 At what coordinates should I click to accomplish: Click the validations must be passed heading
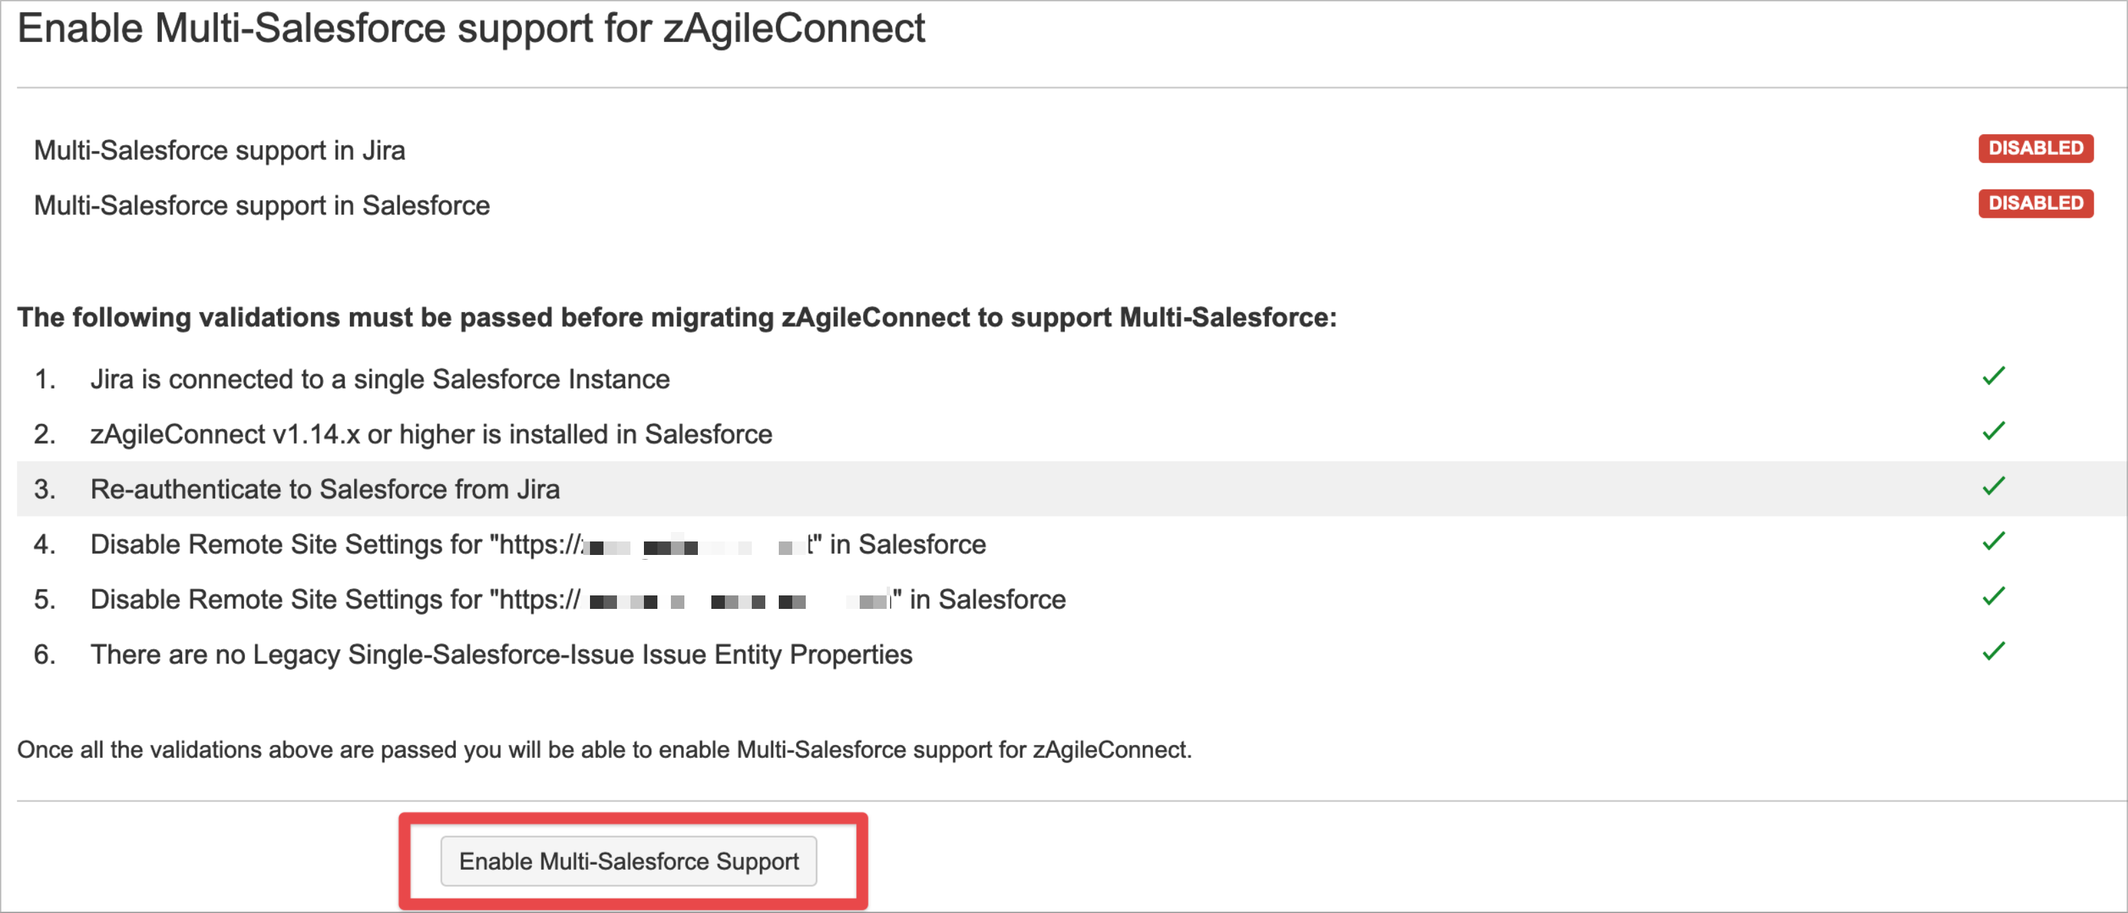click(676, 318)
